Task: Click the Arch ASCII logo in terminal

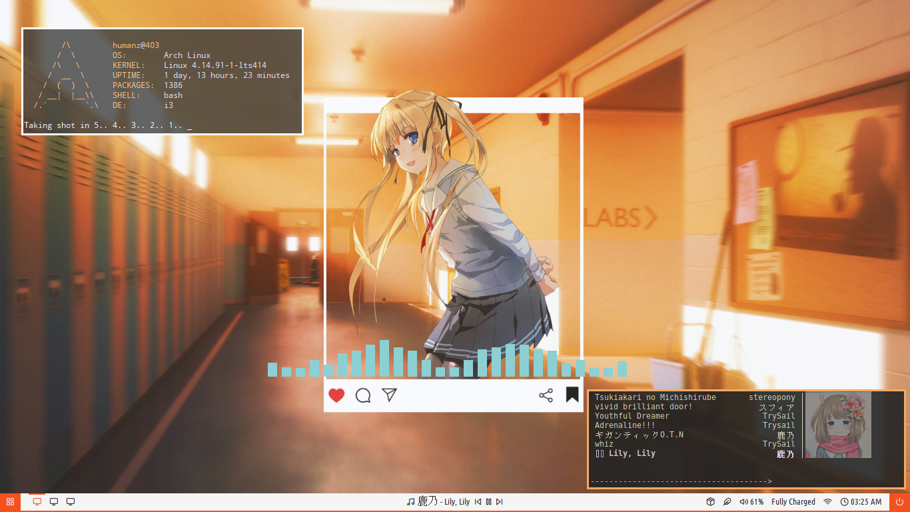Action: [66, 75]
